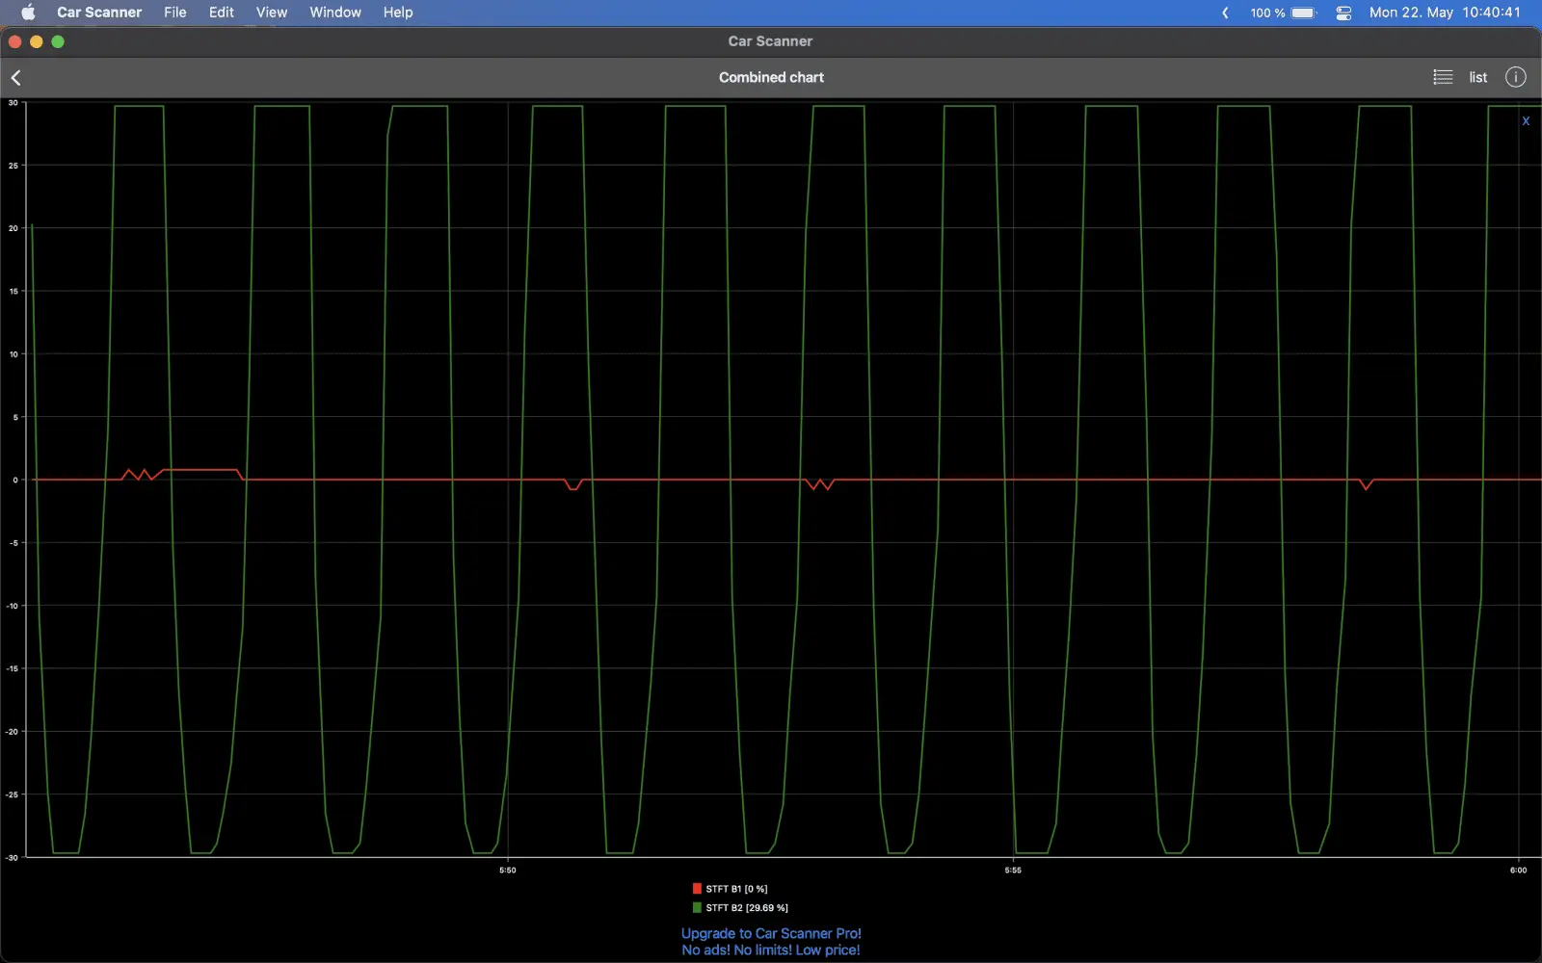Click the Combined chart title
The width and height of the screenshot is (1542, 963).
click(771, 77)
